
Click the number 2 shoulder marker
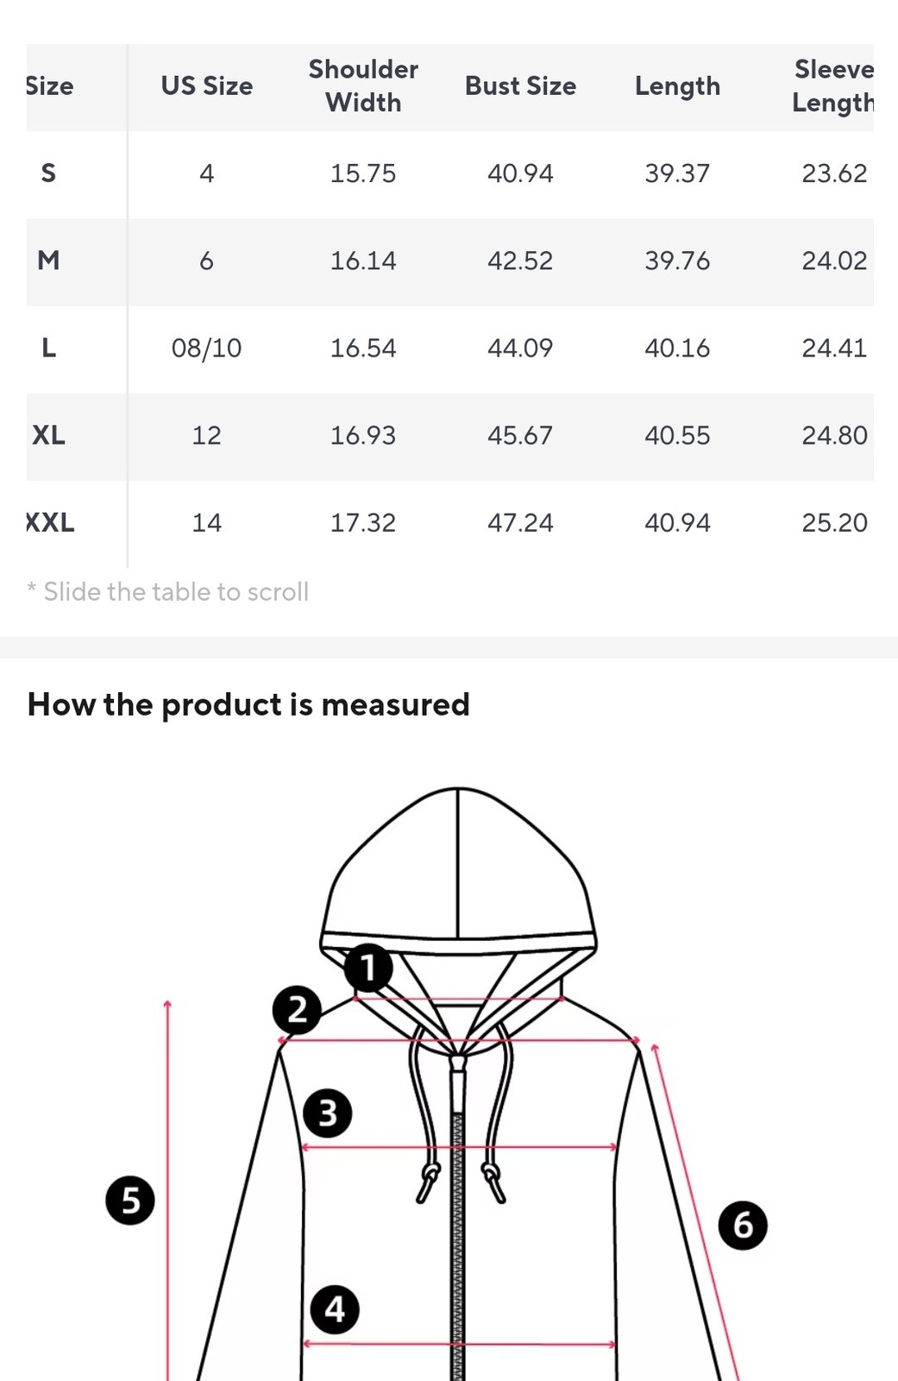tap(297, 1009)
